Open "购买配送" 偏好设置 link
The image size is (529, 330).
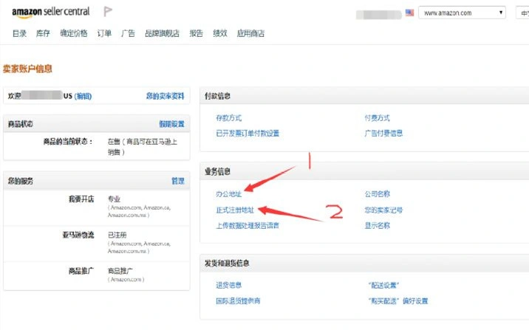pos(398,300)
